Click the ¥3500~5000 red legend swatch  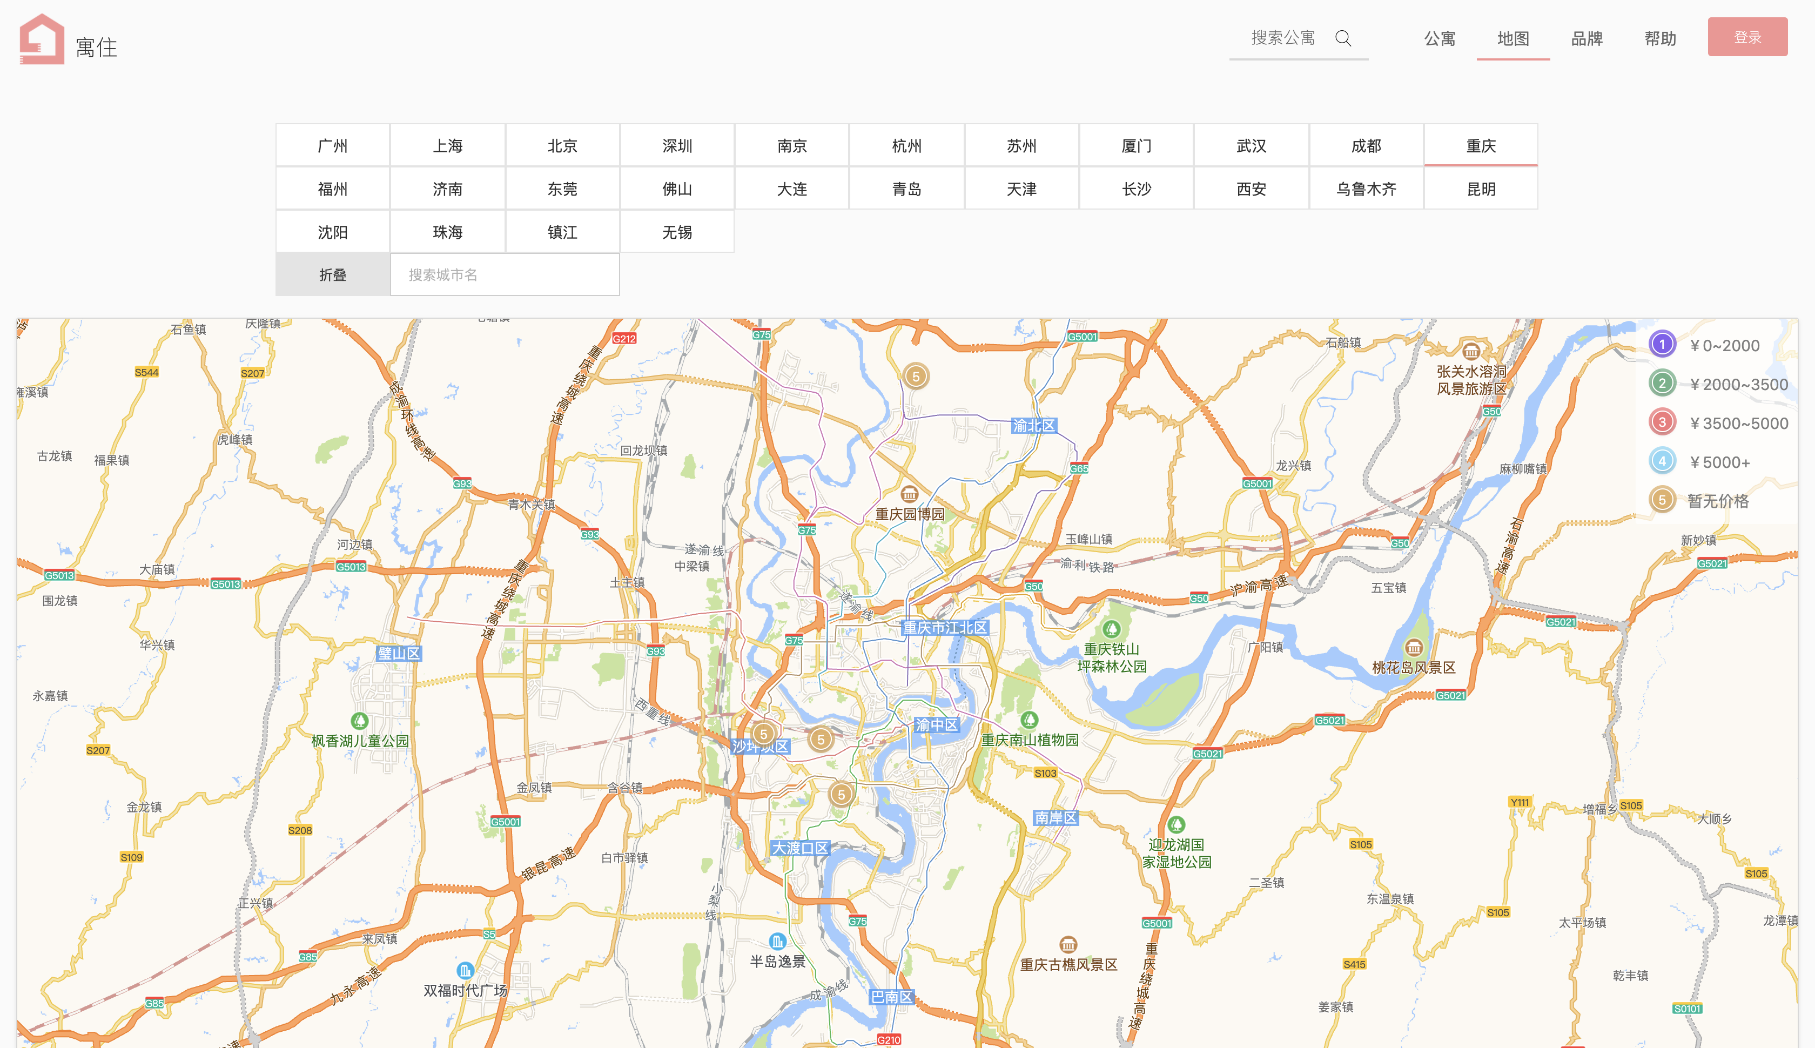1662,422
